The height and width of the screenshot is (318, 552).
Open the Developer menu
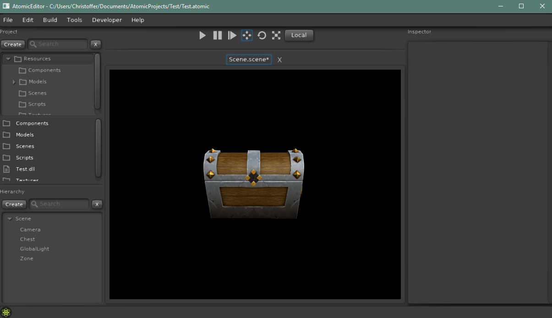click(107, 20)
